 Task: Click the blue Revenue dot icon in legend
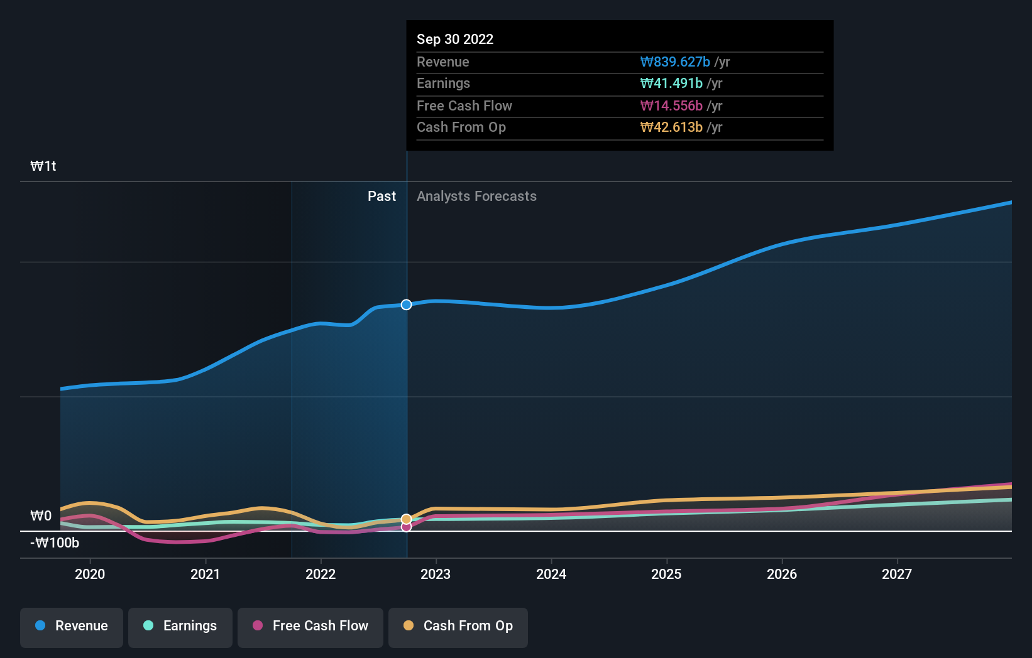pos(39,625)
